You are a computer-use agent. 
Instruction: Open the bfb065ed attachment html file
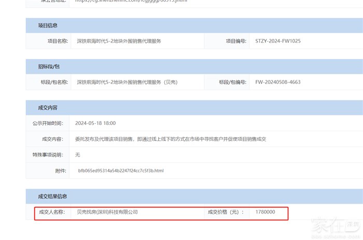121,171
